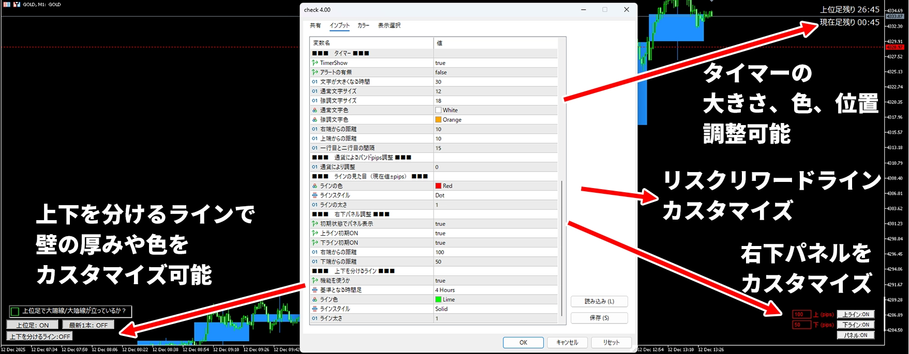Switch to the カラー tab
This screenshot has height=354, width=909.
tap(363, 25)
